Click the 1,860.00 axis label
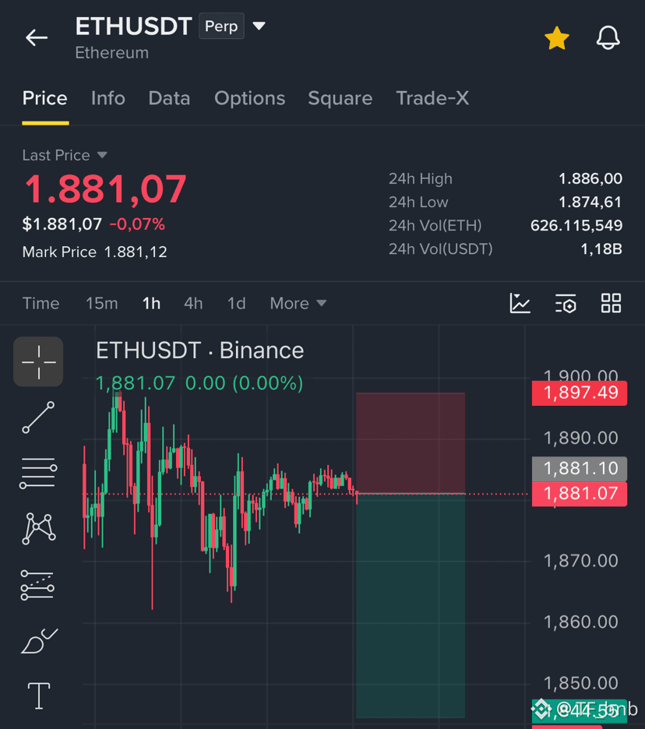645x729 pixels. click(x=581, y=622)
